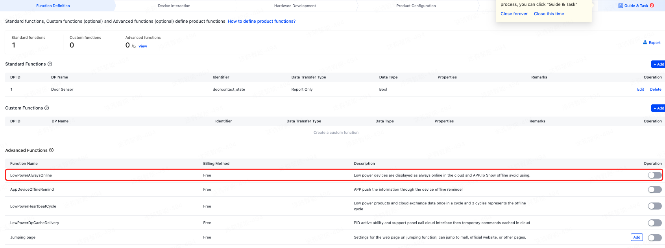665x248 pixels.
Task: Switch on the Jumping page toggle
Action: point(654,237)
